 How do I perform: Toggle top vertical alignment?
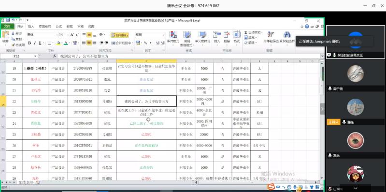click(x=84, y=35)
